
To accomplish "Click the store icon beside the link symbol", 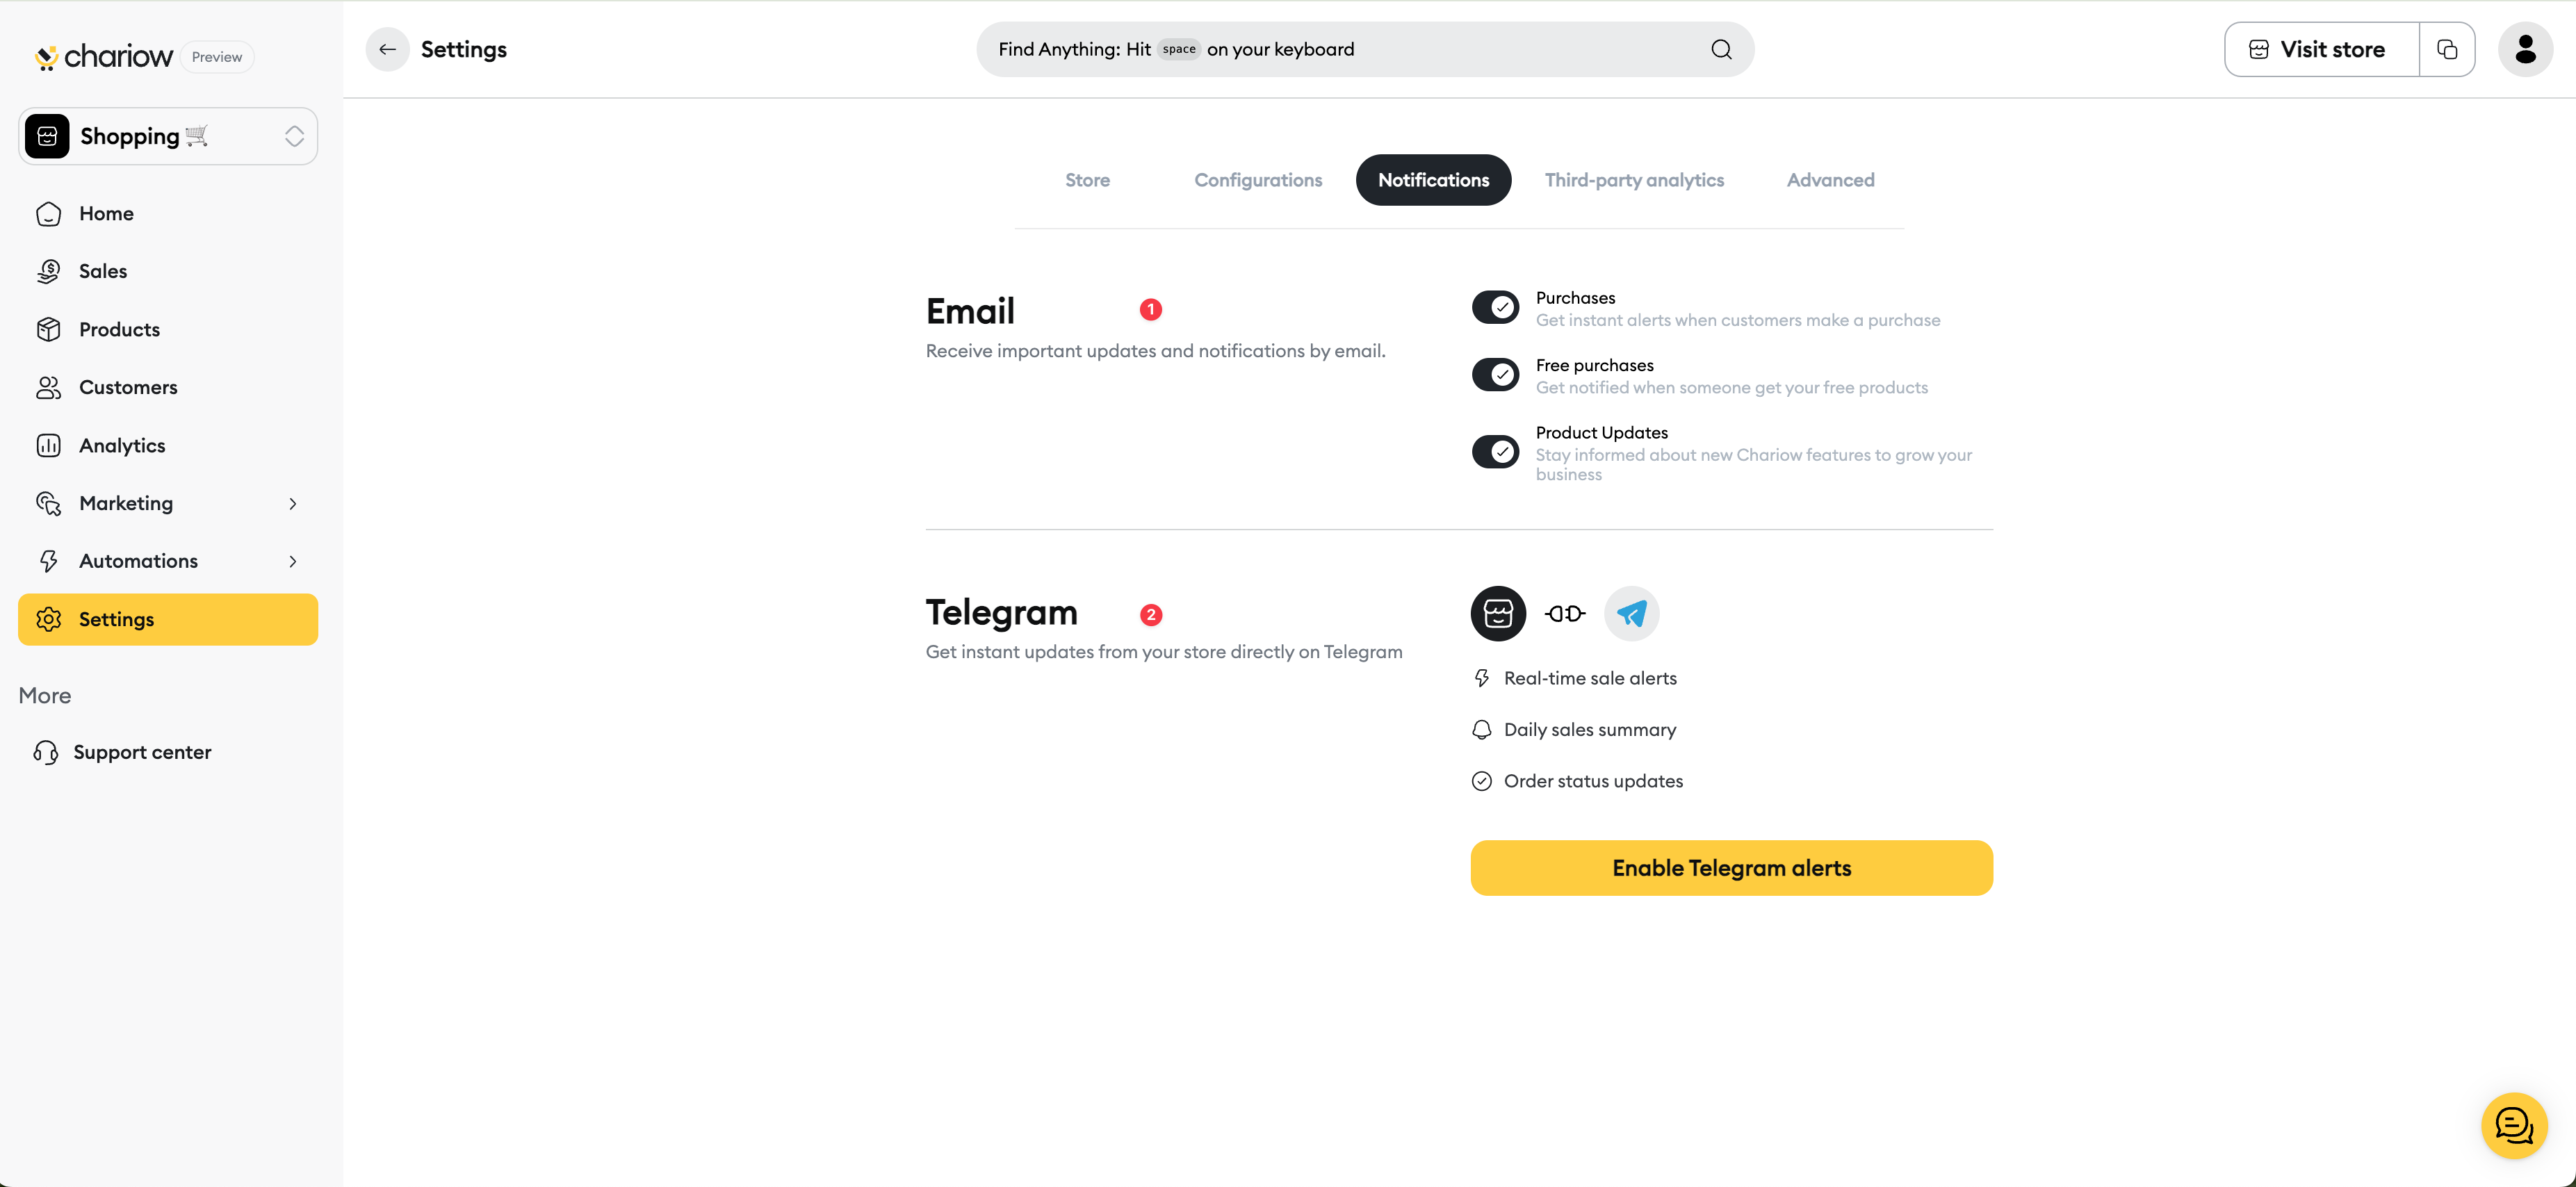I will [x=1498, y=613].
